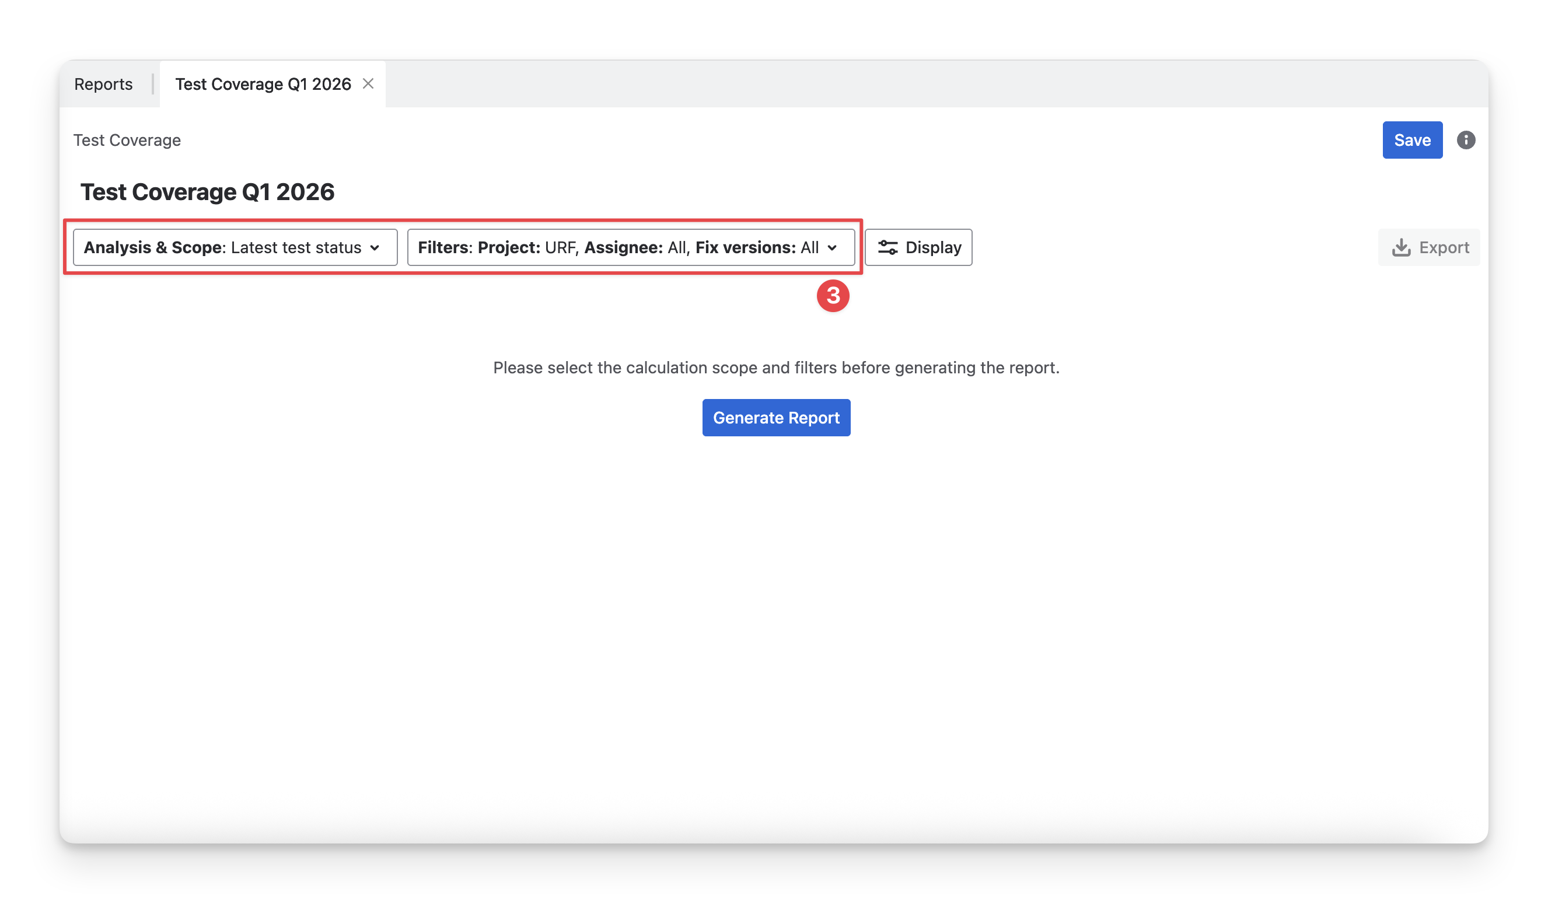
Task: Open the info icon beside Save
Action: [1466, 140]
